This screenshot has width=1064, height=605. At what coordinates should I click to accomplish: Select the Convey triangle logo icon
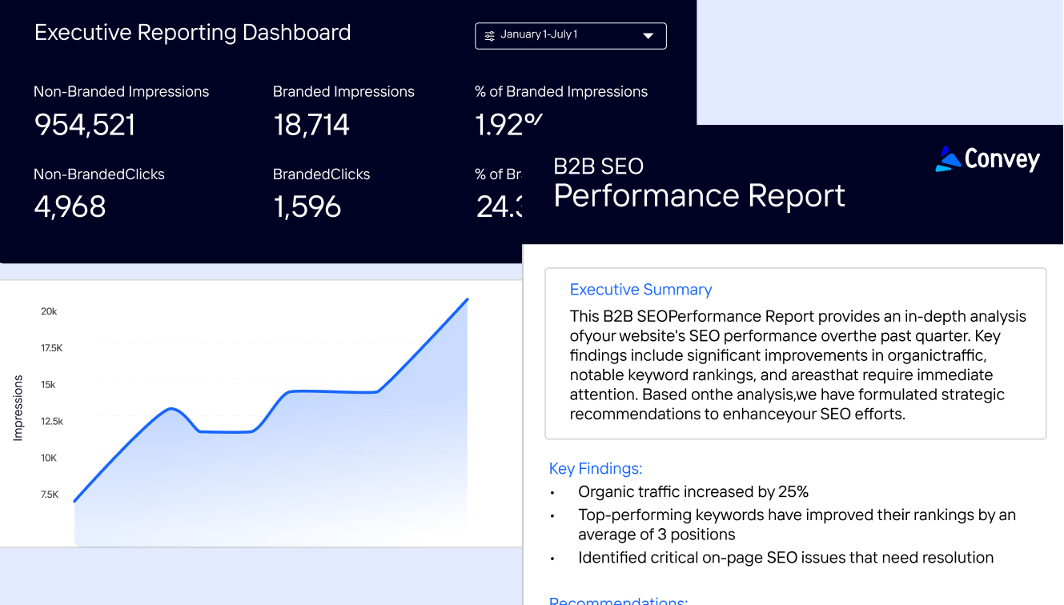948,158
